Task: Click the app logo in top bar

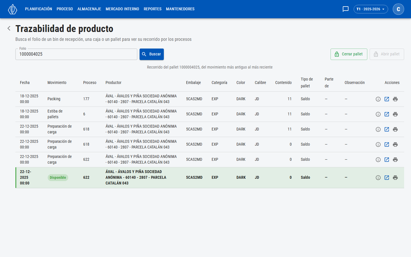Action: 13,9
